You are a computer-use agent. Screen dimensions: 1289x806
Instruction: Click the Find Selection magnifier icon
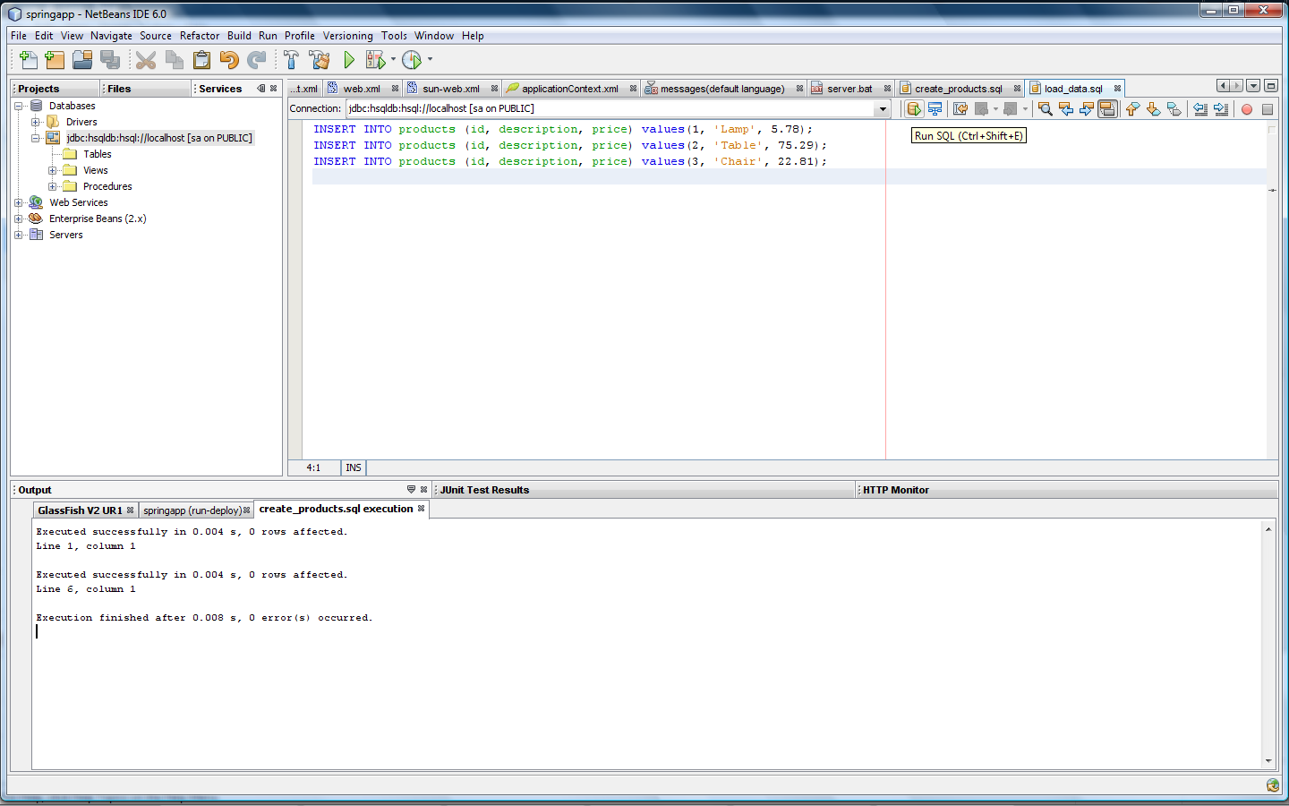(1045, 109)
